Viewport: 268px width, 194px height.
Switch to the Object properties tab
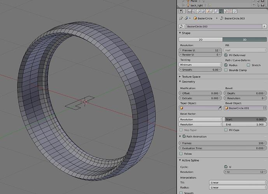pyautogui.click(x=208, y=11)
